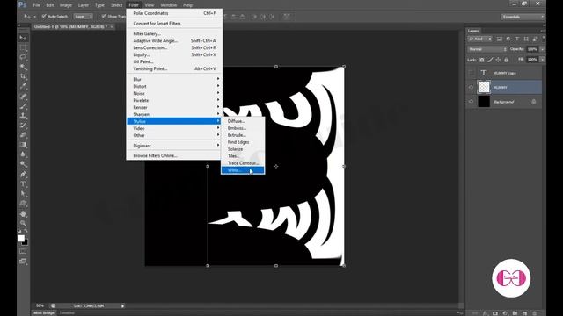The image size is (563, 316).
Task: Switch to Mini Bridge tab
Action: (44, 313)
